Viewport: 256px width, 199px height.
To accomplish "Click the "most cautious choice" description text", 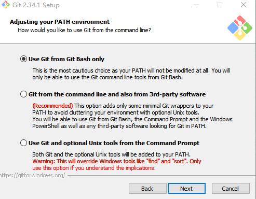I will pyautogui.click(x=131, y=74).
